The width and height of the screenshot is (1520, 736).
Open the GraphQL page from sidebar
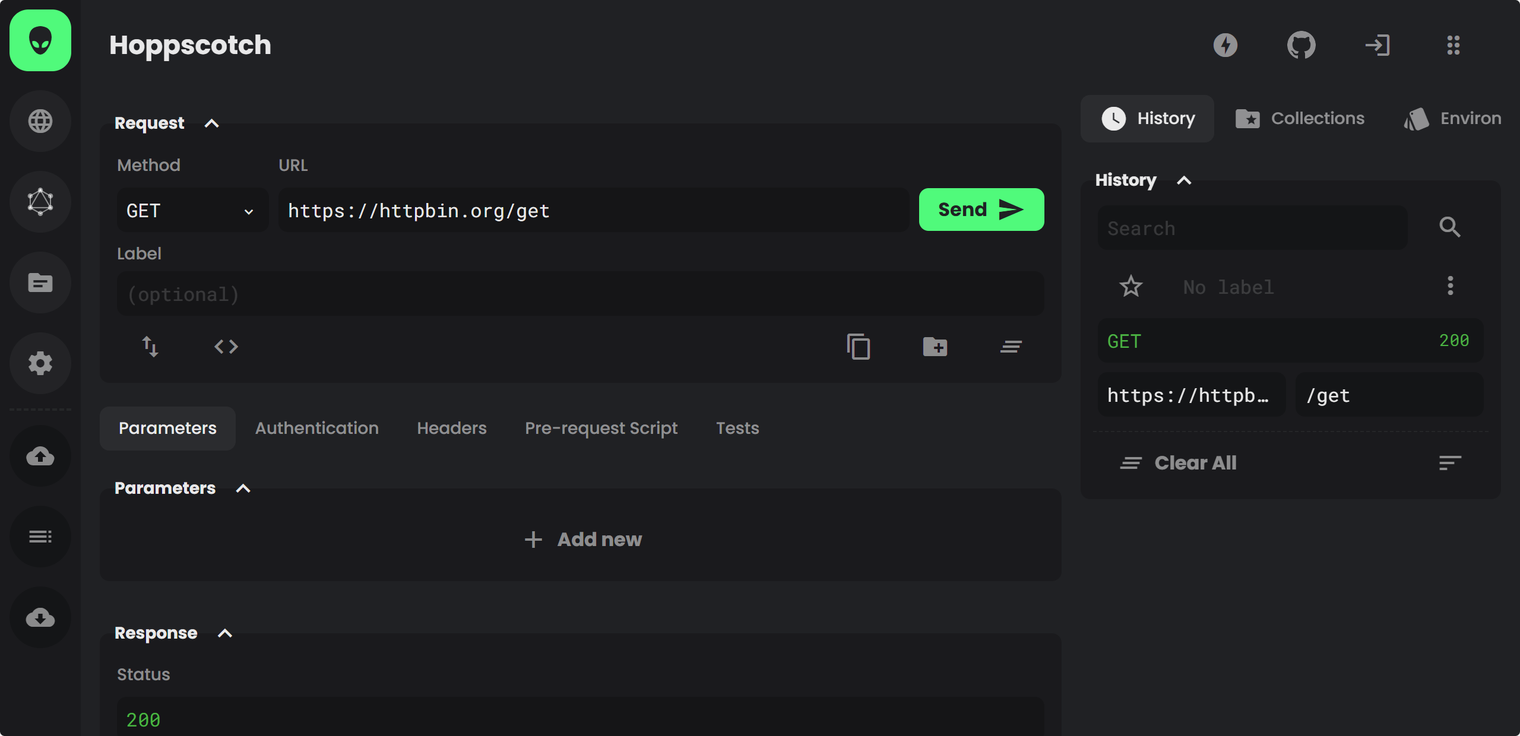pos(40,202)
